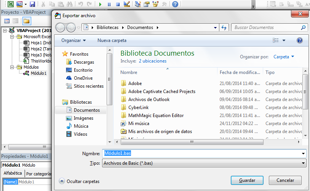Click the Run macro play icon
The width and height of the screenshot is (310, 191).
click(x=100, y=4)
